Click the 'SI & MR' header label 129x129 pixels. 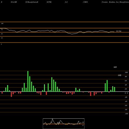click(x=14, y=2)
